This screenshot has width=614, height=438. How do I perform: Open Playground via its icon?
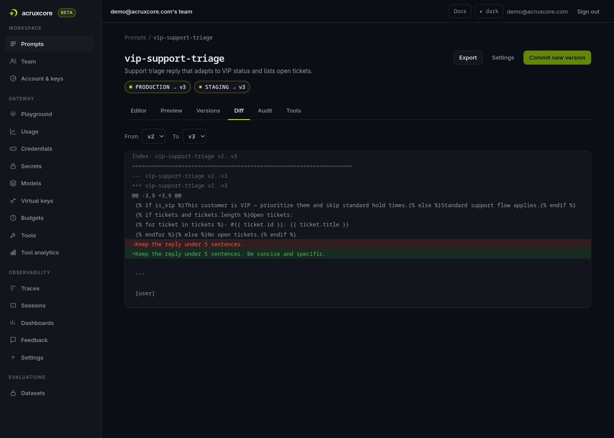[13, 114]
